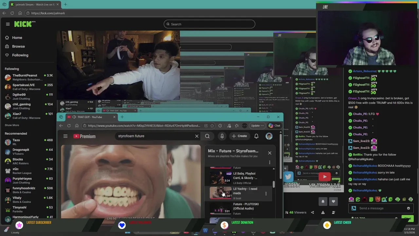Open Timyoshi recommended channel

pos(28,209)
